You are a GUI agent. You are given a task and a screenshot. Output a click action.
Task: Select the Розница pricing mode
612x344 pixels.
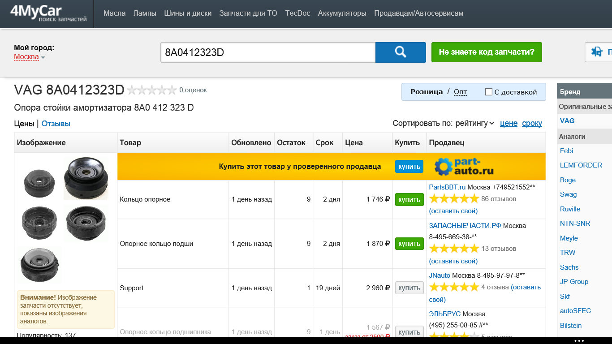pos(427,92)
